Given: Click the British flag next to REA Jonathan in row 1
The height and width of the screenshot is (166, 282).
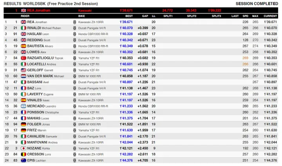Looking at the screenshot, I should (23, 22).
